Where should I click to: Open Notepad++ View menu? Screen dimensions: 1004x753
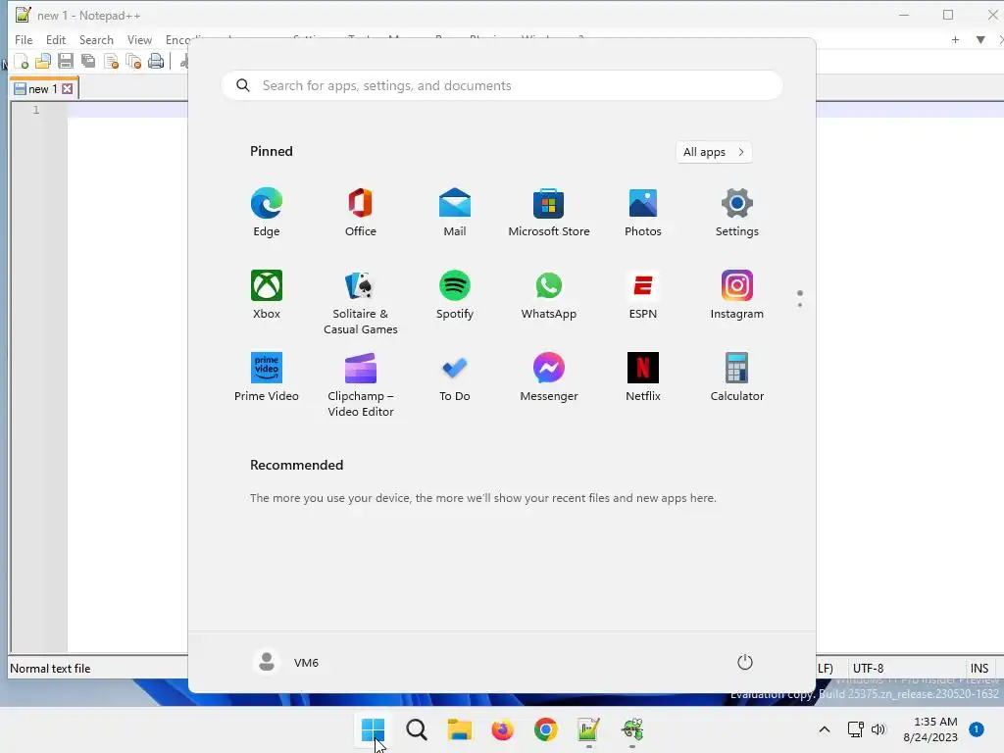point(139,39)
